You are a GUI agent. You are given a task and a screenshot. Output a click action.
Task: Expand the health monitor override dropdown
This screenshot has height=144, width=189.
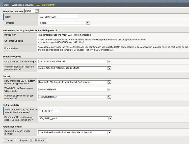pos(74,132)
